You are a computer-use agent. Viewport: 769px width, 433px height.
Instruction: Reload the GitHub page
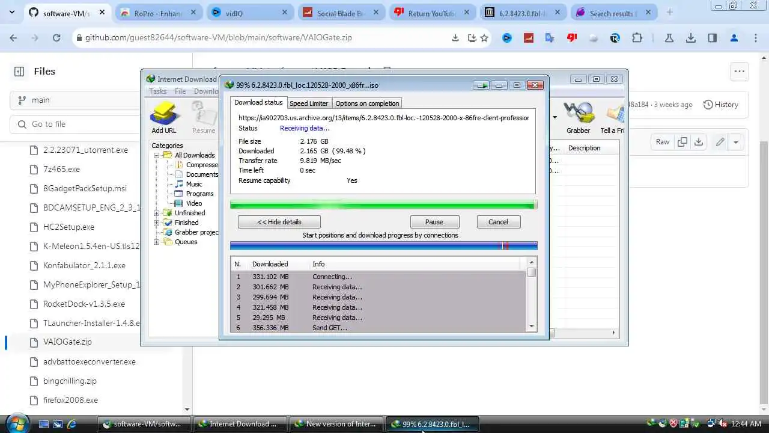pyautogui.click(x=56, y=37)
